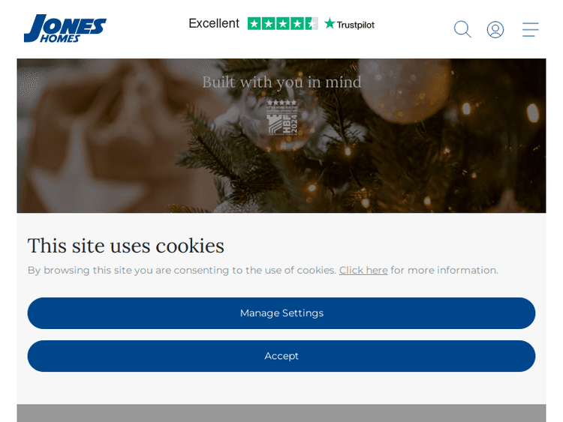Click the partially filled fifth rating star
Screen dimensions: 563x422
pos(312,24)
